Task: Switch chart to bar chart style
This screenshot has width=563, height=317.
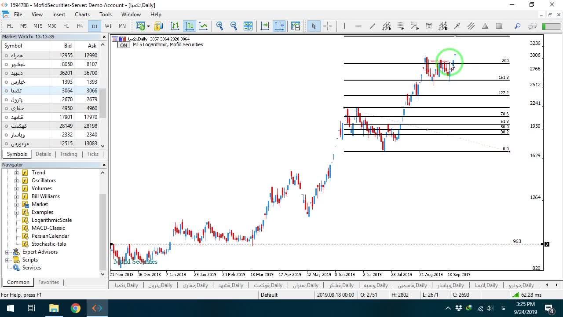Action: click(x=175, y=26)
